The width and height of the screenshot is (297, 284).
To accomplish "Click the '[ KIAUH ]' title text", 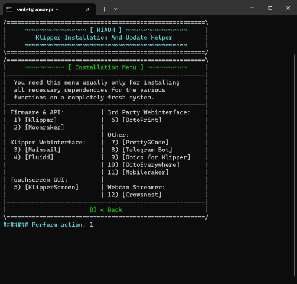I will click(x=106, y=30).
